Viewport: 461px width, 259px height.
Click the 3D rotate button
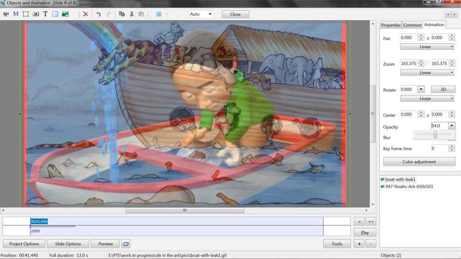click(443, 89)
